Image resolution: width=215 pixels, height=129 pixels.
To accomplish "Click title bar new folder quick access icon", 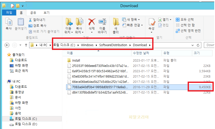I will pos(18,6).
